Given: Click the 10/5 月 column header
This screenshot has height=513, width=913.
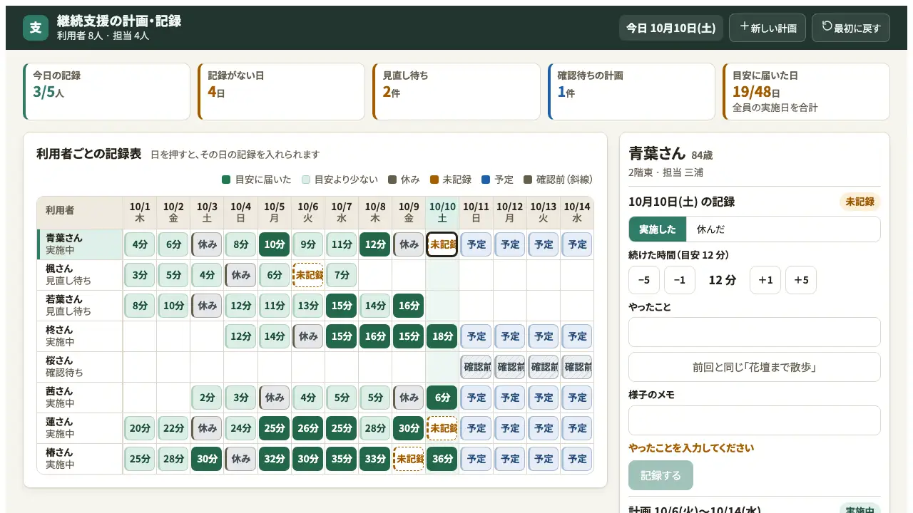Looking at the screenshot, I should pos(275,212).
